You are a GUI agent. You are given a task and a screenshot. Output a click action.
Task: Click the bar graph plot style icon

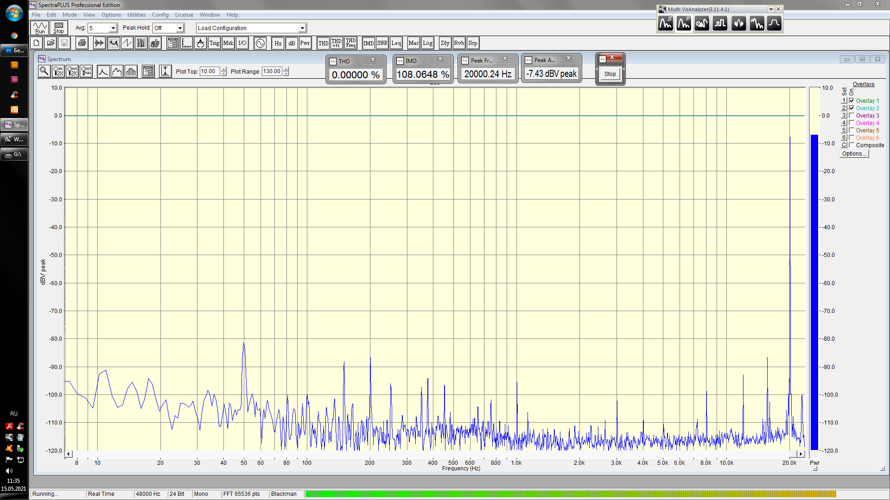click(x=131, y=71)
